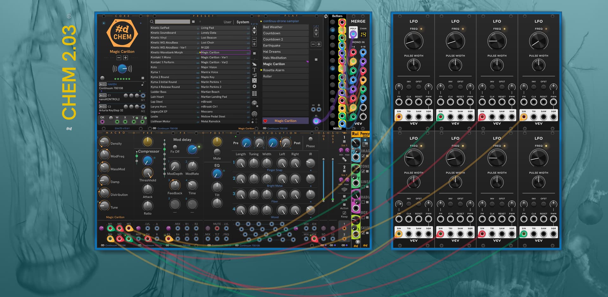Select Bad Weather in the Play list
The height and width of the screenshot is (297, 608).
[285, 27]
